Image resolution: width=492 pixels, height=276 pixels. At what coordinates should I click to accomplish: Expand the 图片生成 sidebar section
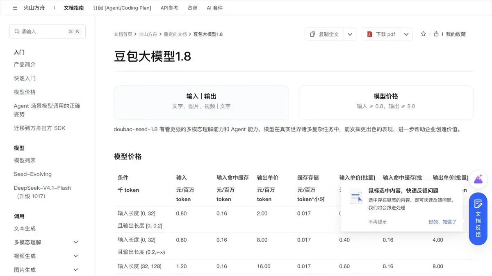[75, 270]
